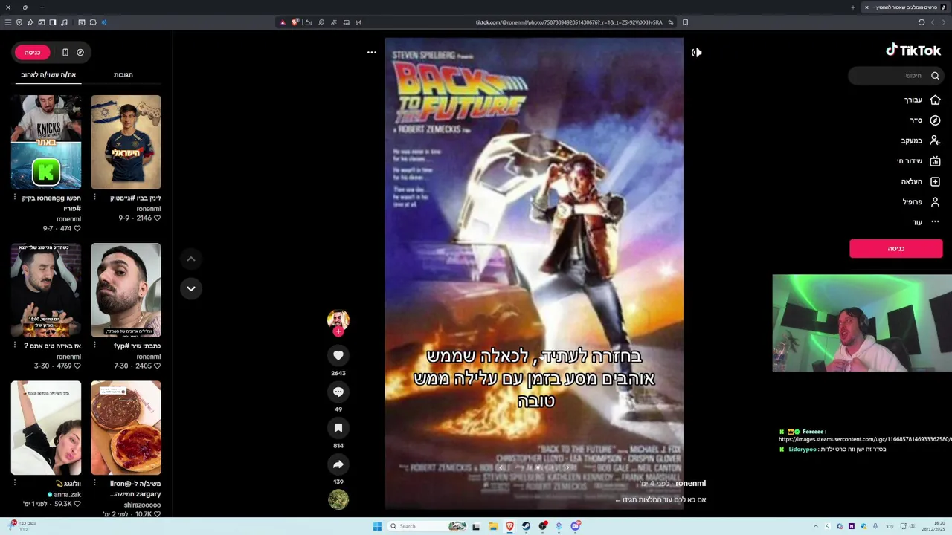Click the pink login button at top left
Screen dimensions: 952x535
point(32,52)
